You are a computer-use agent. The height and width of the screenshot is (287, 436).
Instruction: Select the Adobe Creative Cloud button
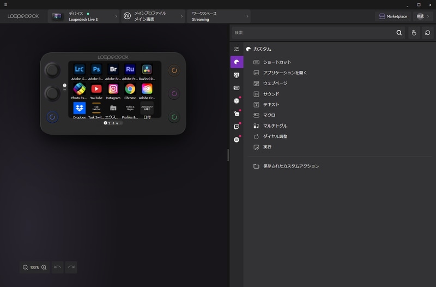point(147,89)
